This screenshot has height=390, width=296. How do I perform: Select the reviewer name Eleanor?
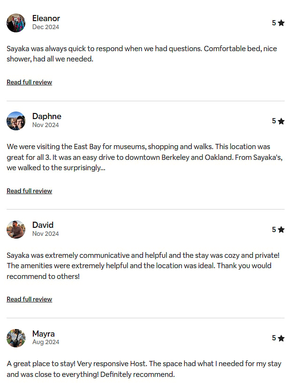pos(46,18)
